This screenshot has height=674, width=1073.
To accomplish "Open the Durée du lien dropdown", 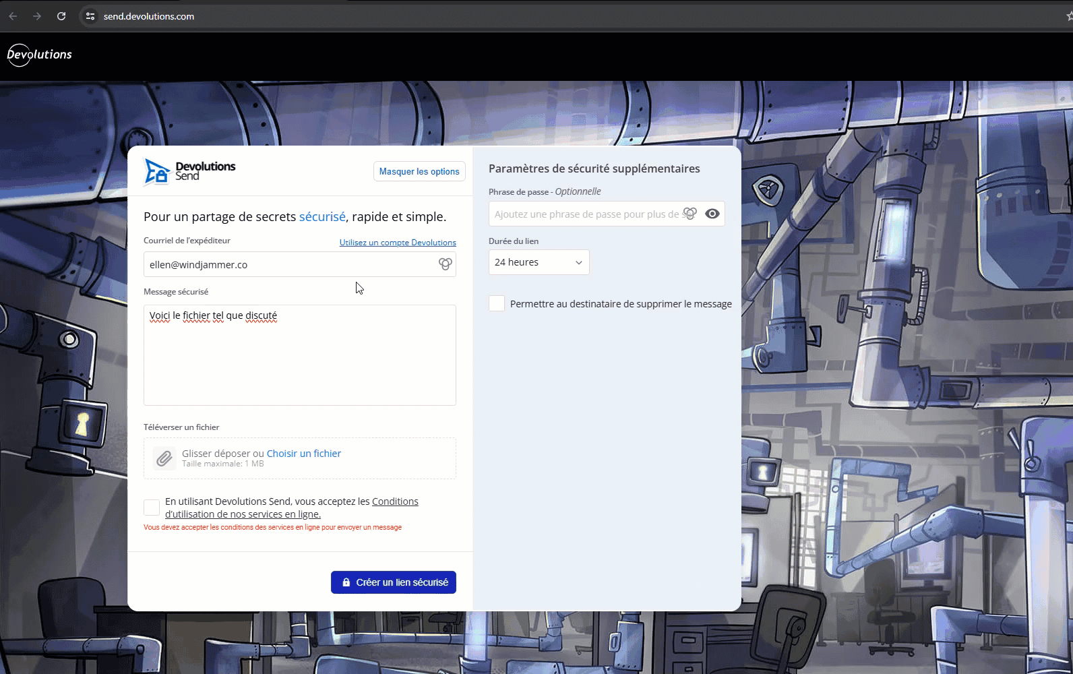I will click(x=539, y=262).
